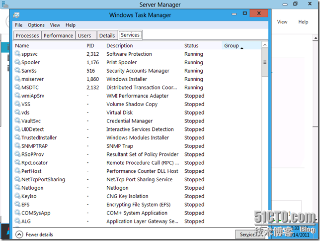
Task: Click the services list scrollbar thumb
Action: (x=265, y=62)
